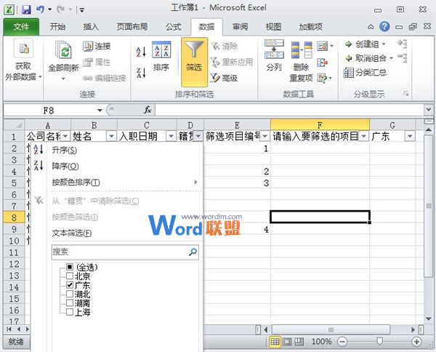The height and width of the screenshot is (352, 436).
Task: Click the 搜索 search box in filter menu
Action: click(x=119, y=252)
